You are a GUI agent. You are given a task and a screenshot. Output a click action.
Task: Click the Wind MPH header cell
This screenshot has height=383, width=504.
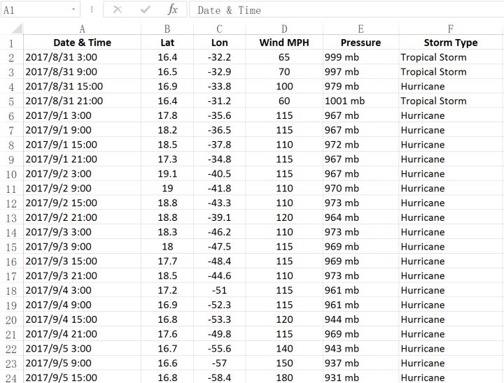tap(284, 43)
